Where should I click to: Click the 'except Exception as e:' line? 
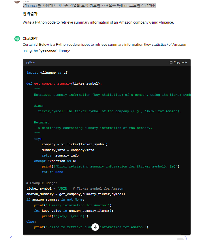(55, 161)
